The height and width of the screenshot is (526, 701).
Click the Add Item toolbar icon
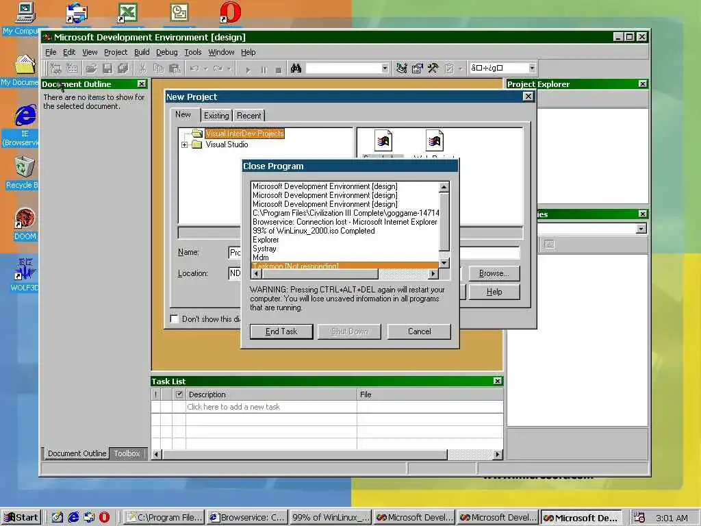pos(72,68)
